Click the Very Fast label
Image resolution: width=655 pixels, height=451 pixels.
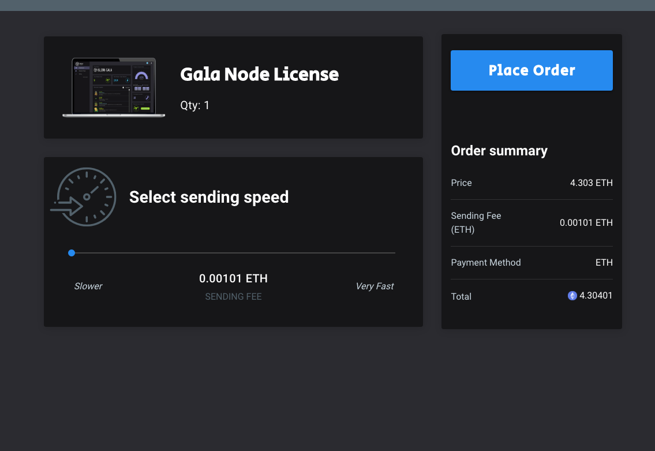(375, 286)
